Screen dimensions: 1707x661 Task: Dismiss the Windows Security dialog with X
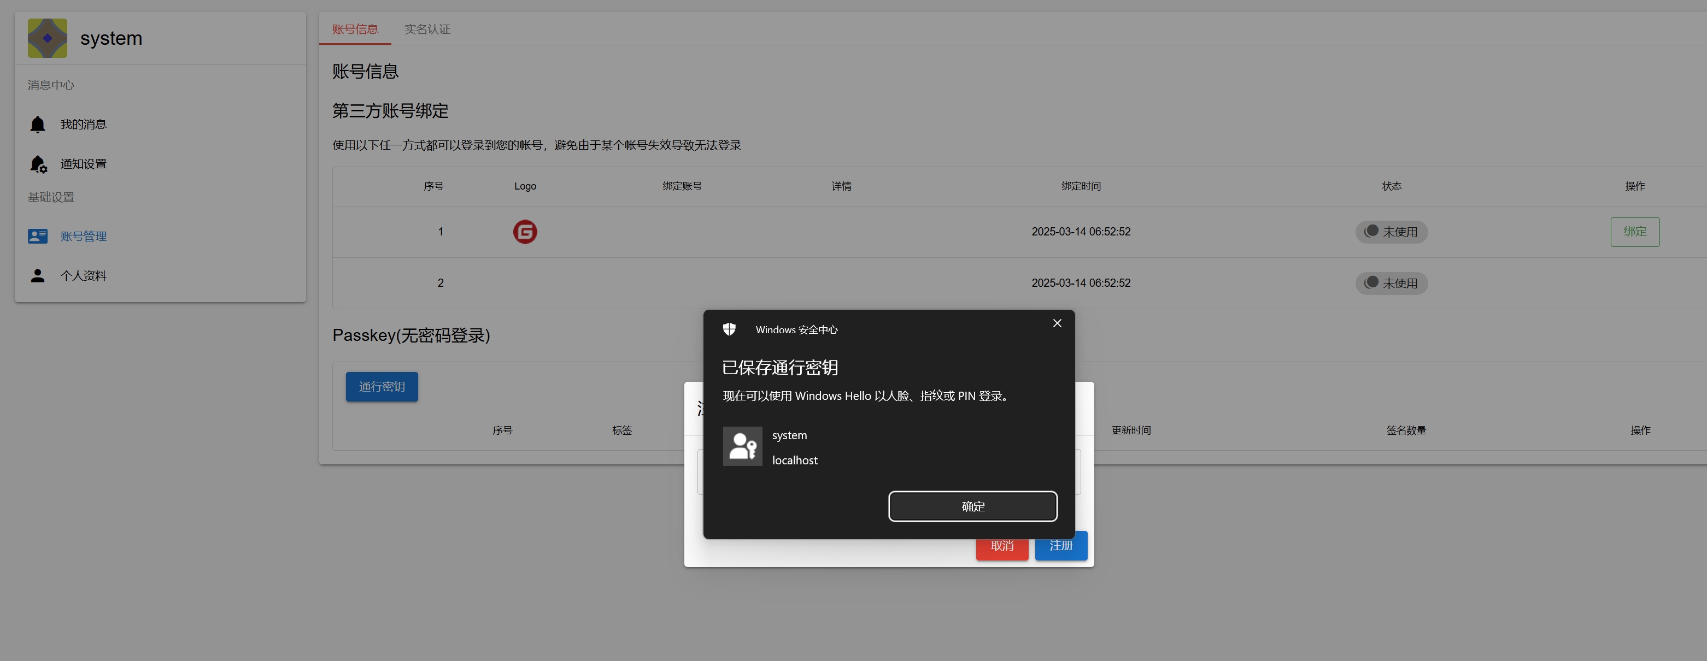click(1056, 323)
